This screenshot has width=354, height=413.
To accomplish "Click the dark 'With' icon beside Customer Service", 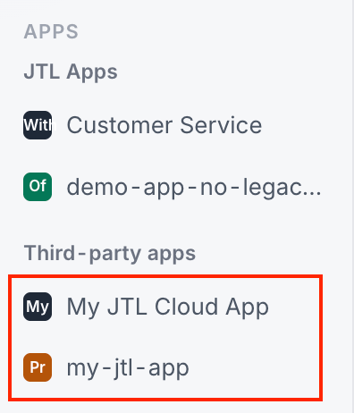I will [38, 125].
